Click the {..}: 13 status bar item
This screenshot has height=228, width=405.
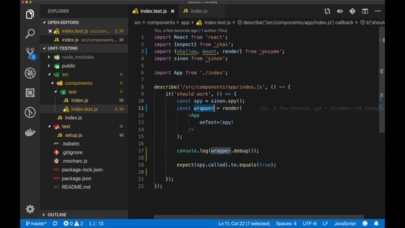point(96,224)
